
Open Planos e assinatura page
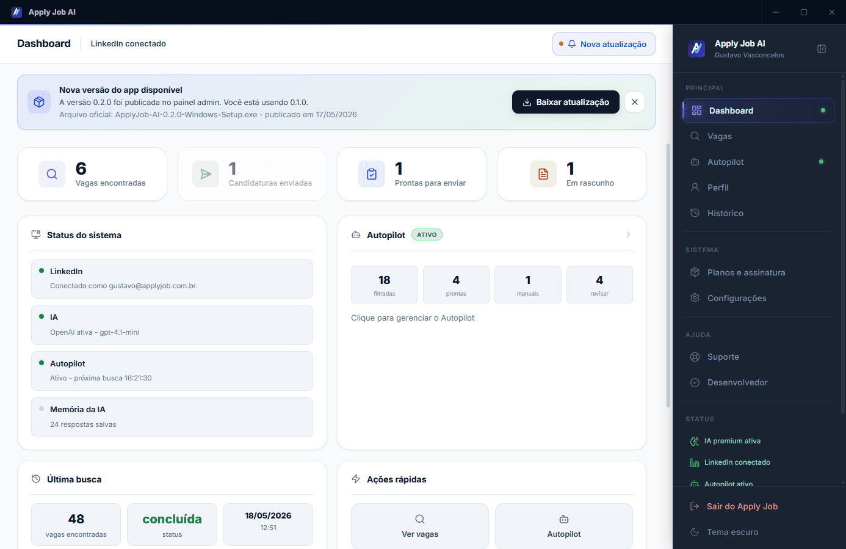pyautogui.click(x=758, y=272)
